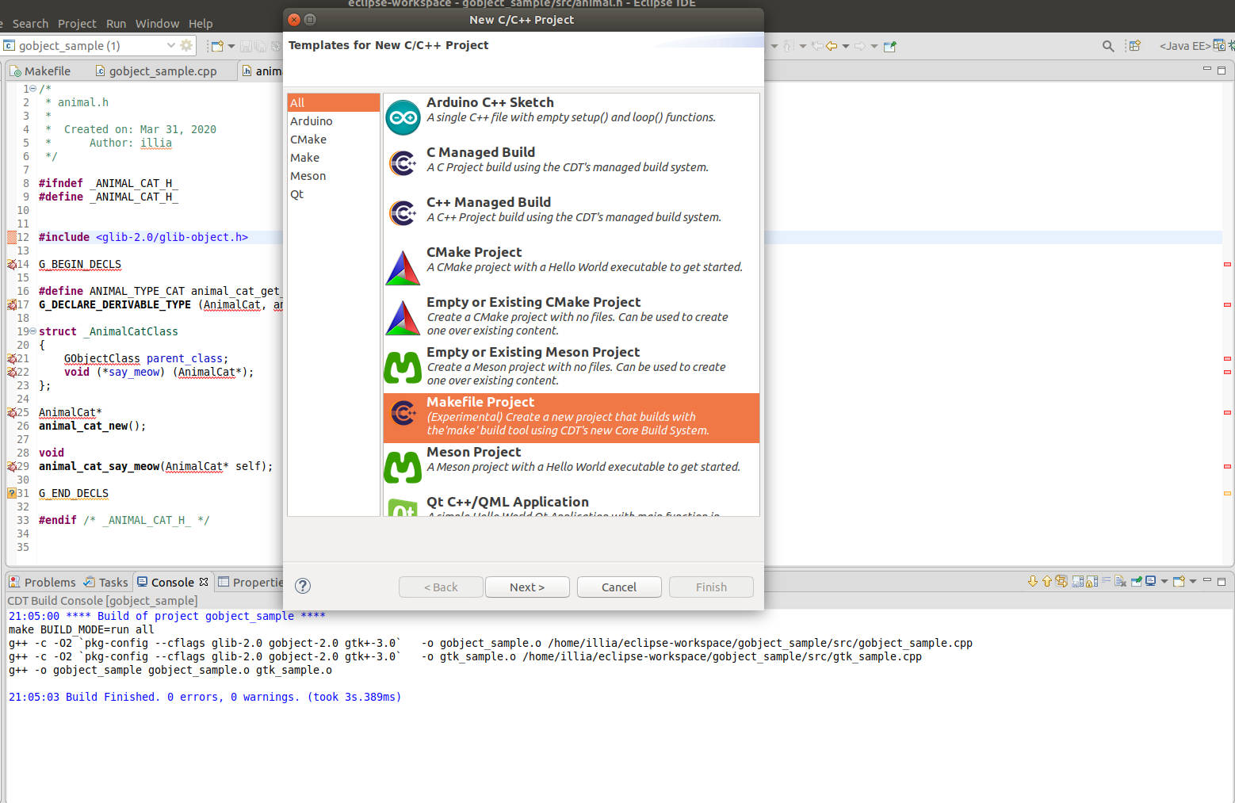Collapse the comment fold at line 1

(x=32, y=88)
